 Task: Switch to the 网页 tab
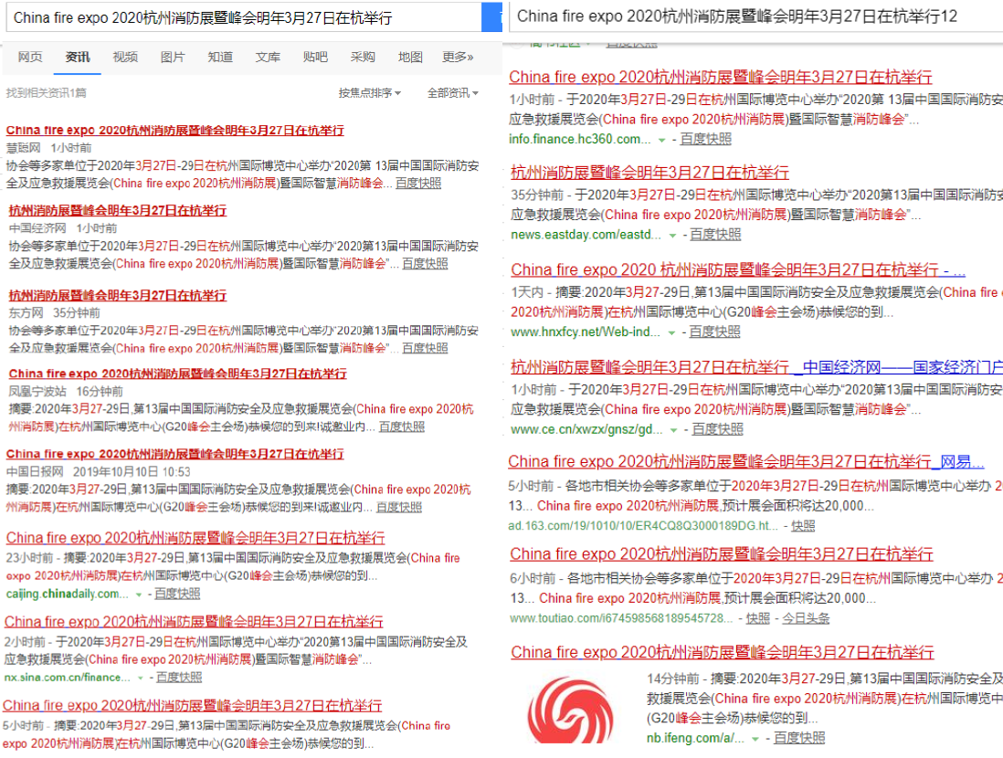30,56
